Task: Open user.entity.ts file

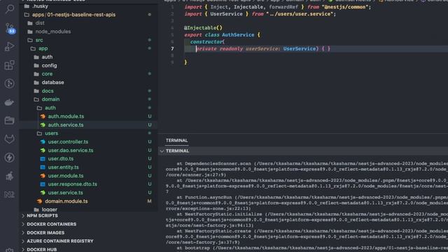Action: pos(63,167)
